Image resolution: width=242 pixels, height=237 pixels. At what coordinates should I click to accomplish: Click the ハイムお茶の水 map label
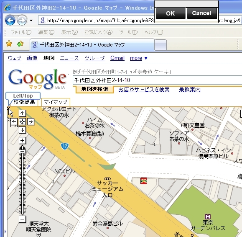pos(94,123)
